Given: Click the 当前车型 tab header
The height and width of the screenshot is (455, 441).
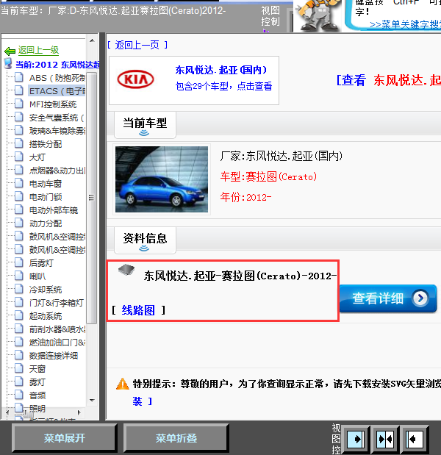Looking at the screenshot, I should pyautogui.click(x=145, y=125).
